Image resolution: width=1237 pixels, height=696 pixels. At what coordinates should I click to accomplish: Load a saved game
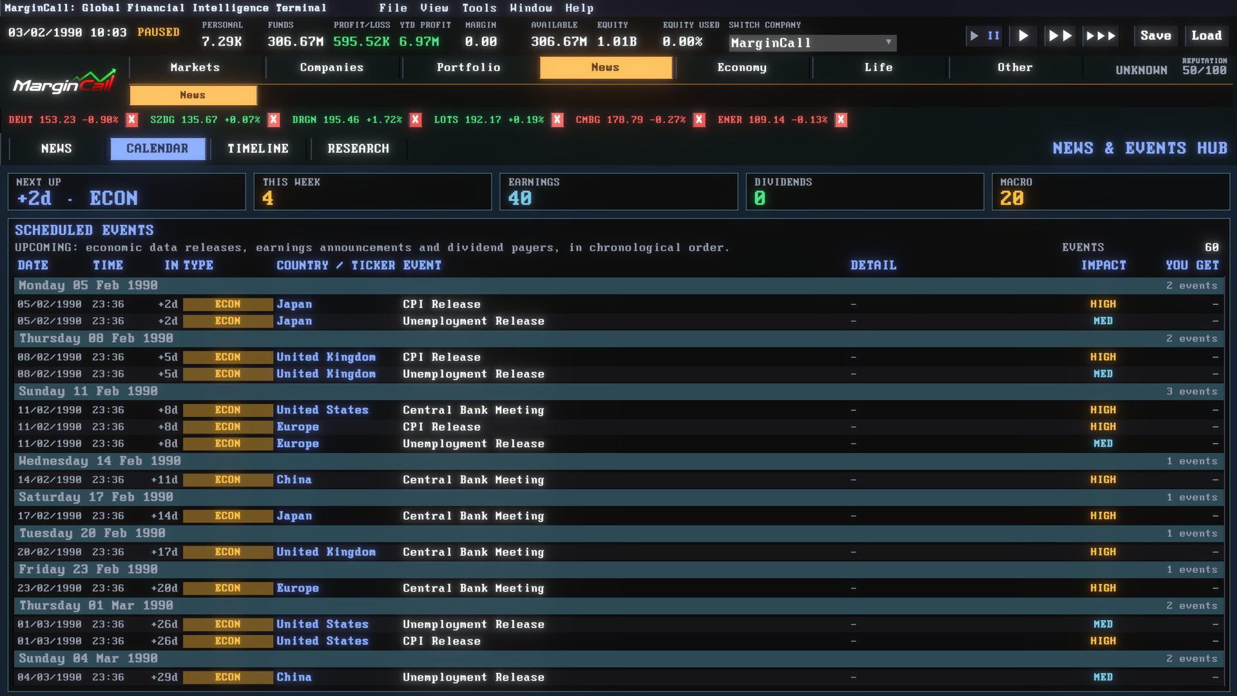click(1207, 36)
